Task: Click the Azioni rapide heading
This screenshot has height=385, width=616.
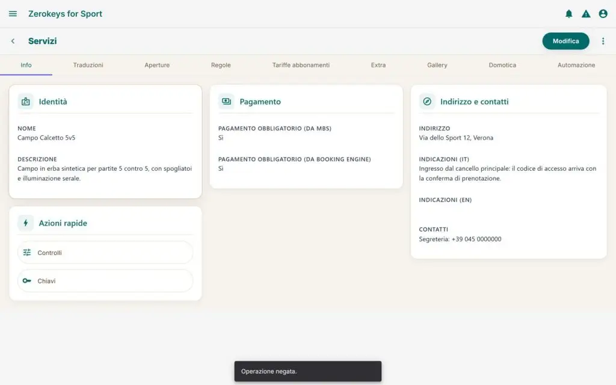Action: [x=63, y=223]
